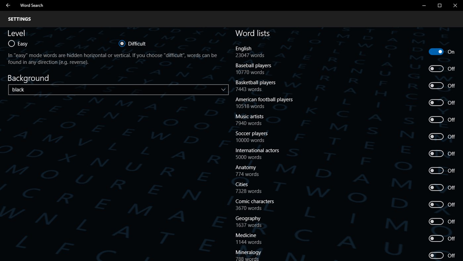463x261 pixels.
Task: Open the Background dropdown showing black
Action: point(118,90)
